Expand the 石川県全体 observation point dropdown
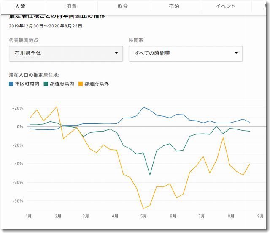Viewport: 270px width, 233px height. tap(65, 53)
